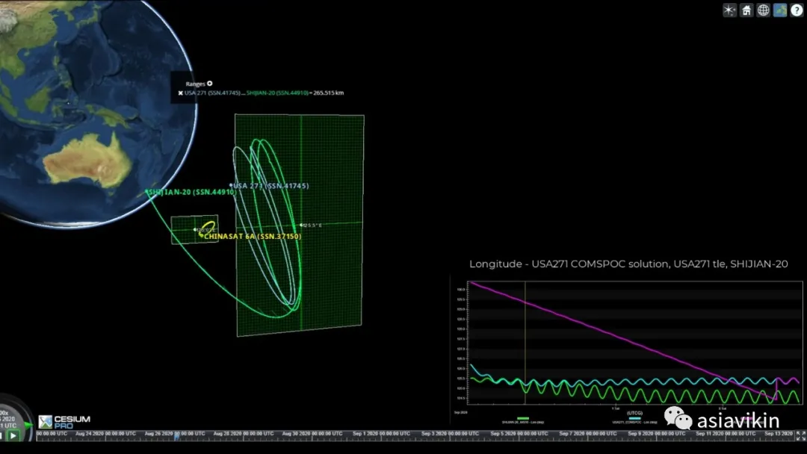Select the USA 271 (SSN.41745) satellite label

click(x=270, y=186)
